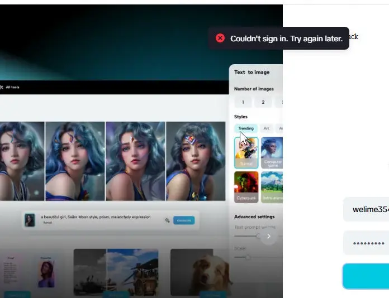Switch to the Art styles tab

(x=266, y=128)
